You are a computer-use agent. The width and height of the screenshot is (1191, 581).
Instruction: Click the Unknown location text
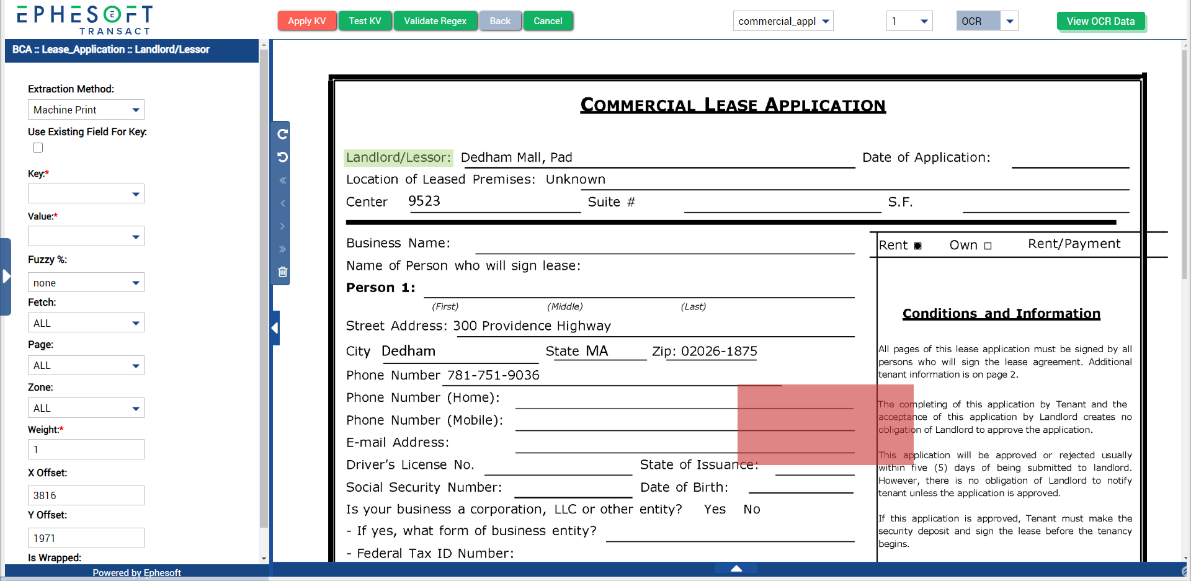tap(576, 180)
